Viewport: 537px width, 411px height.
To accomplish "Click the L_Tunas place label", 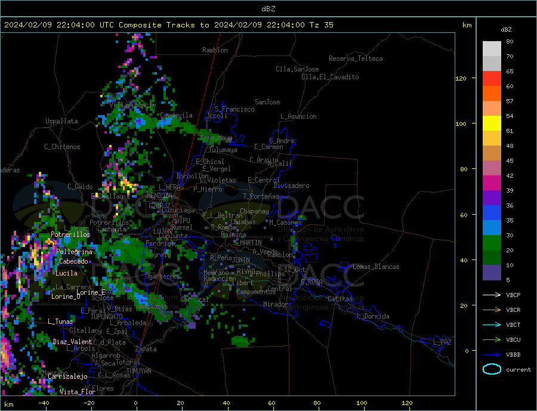I will pyautogui.click(x=60, y=322).
